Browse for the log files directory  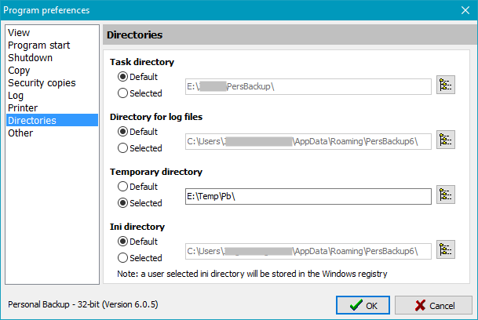[446, 140]
